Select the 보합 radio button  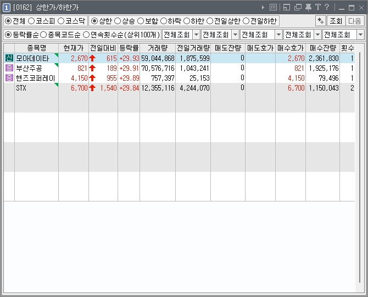[141, 21]
